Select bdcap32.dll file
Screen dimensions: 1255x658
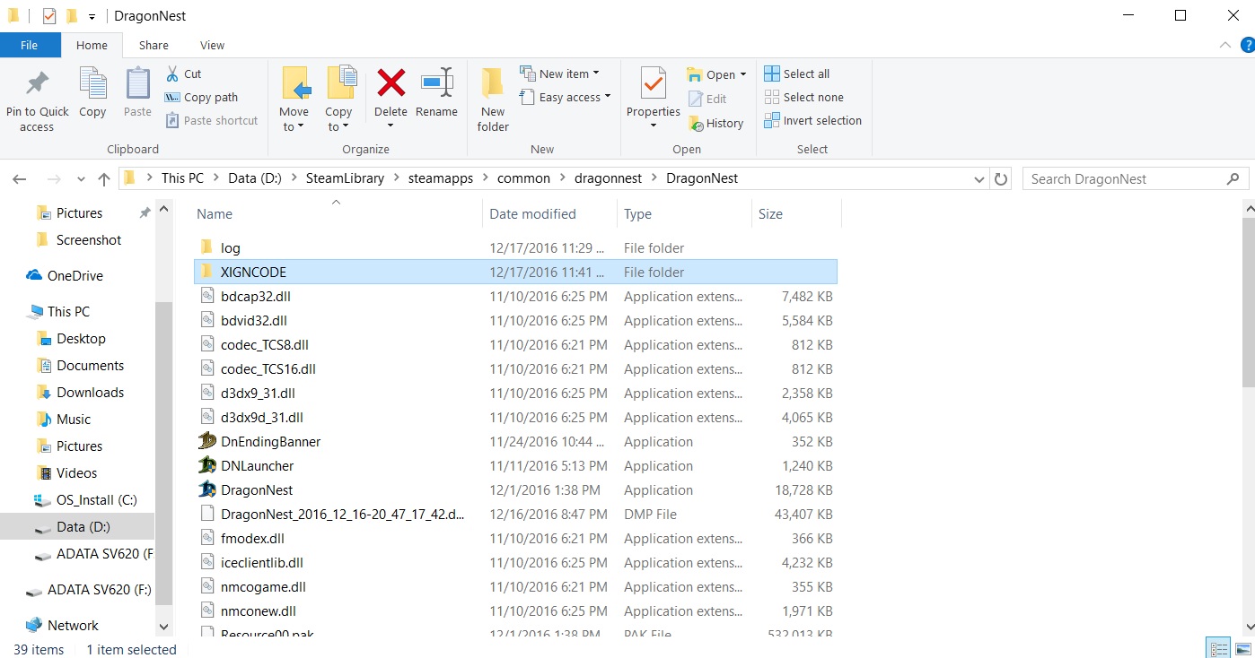pos(515,296)
